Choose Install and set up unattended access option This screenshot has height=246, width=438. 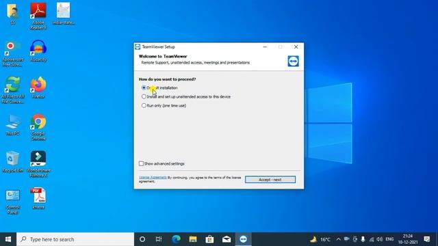144,96
